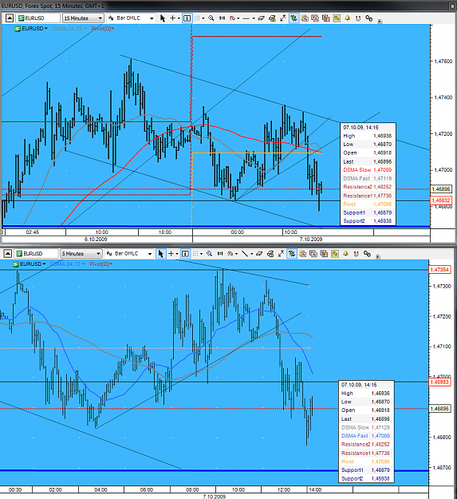This screenshot has width=457, height=499.
Task: Select the eraser tool in 15 Minutes toolbar
Action: coord(262,18)
